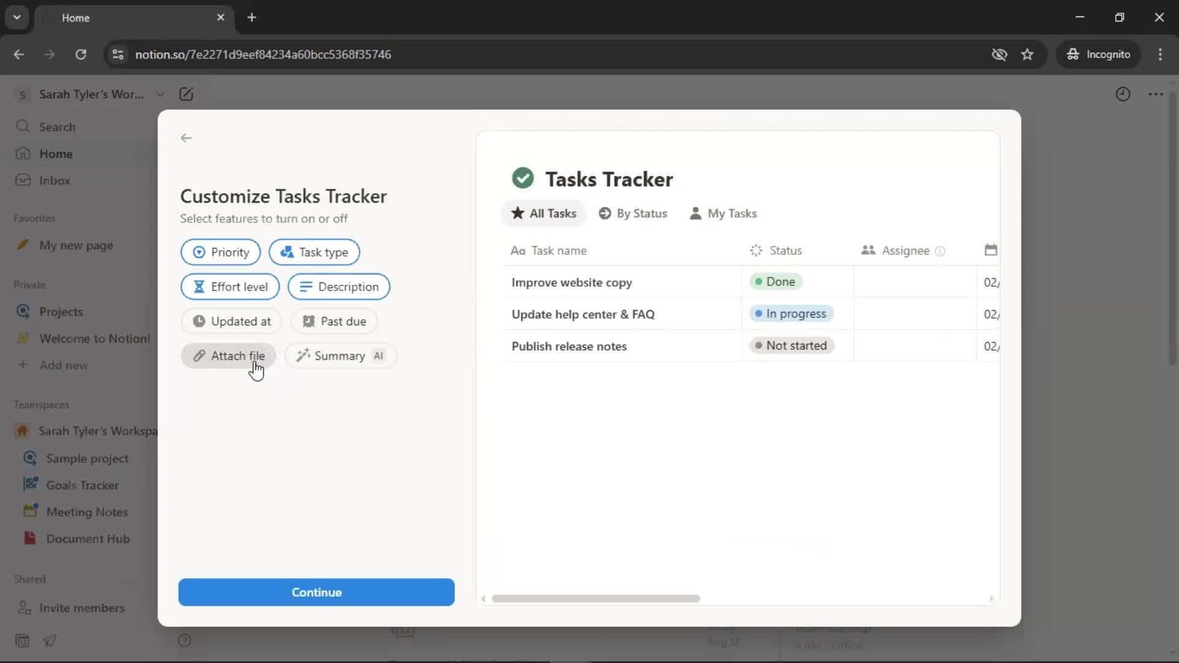Enable the Summary AI feature chip
Image resolution: width=1179 pixels, height=663 pixels.
341,356
